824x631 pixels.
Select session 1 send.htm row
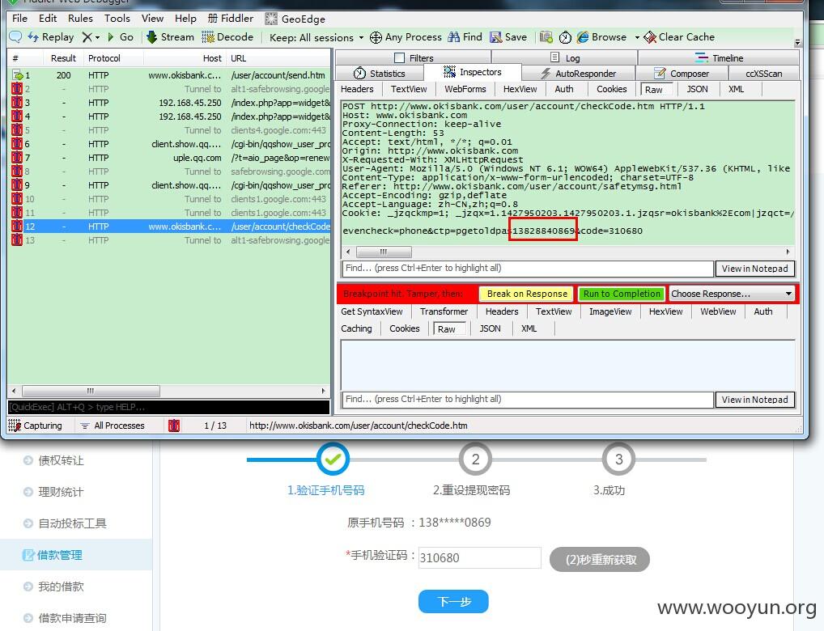169,75
